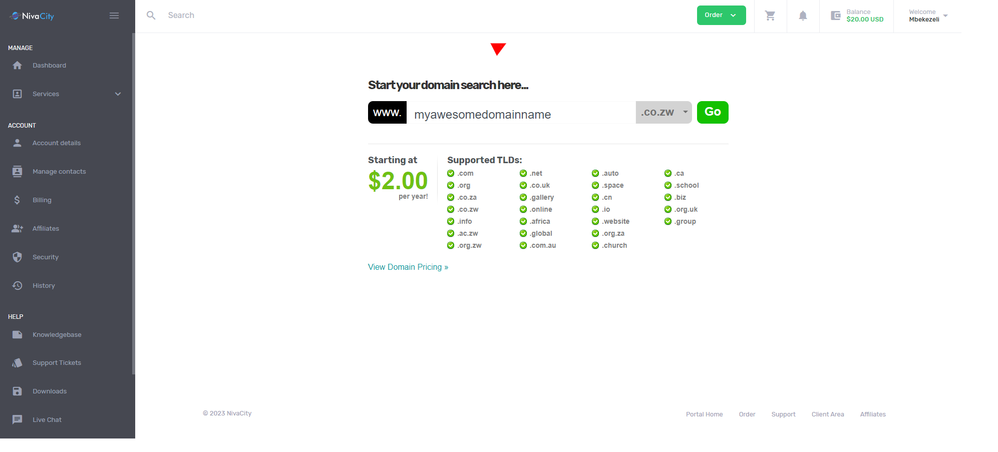This screenshot has width=998, height=452.
Task: Expand the Services submenu chevron
Action: point(118,94)
